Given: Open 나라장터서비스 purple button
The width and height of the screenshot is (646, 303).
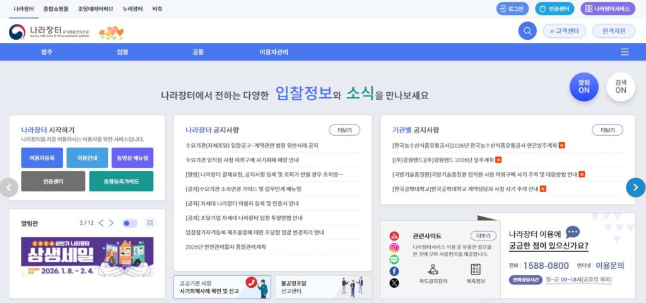Looking at the screenshot, I should [x=608, y=9].
